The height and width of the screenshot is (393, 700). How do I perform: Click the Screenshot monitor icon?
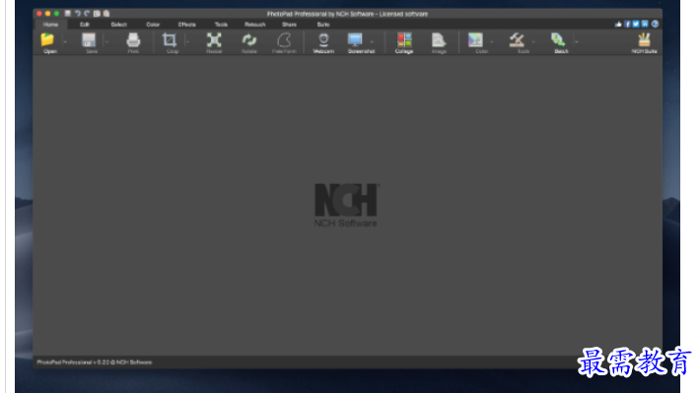355,40
